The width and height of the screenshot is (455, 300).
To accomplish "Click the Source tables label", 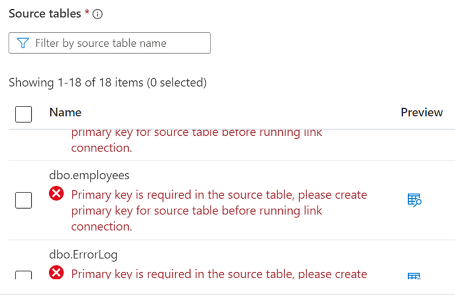I will [45, 14].
